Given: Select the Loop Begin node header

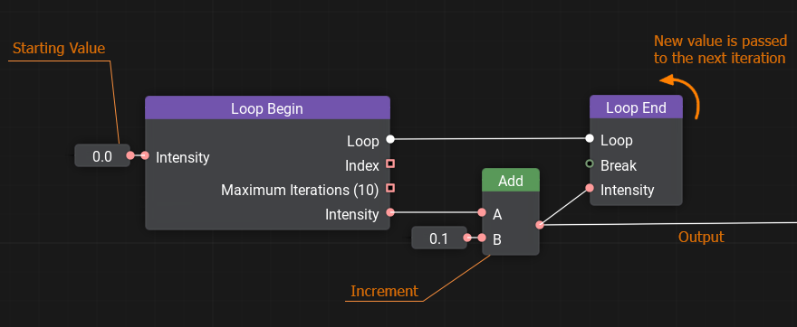Looking at the screenshot, I should (x=267, y=108).
